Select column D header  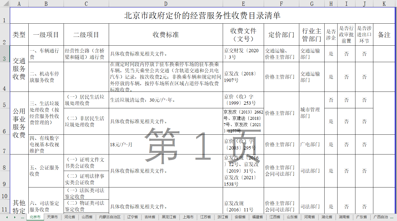coord(166,4)
